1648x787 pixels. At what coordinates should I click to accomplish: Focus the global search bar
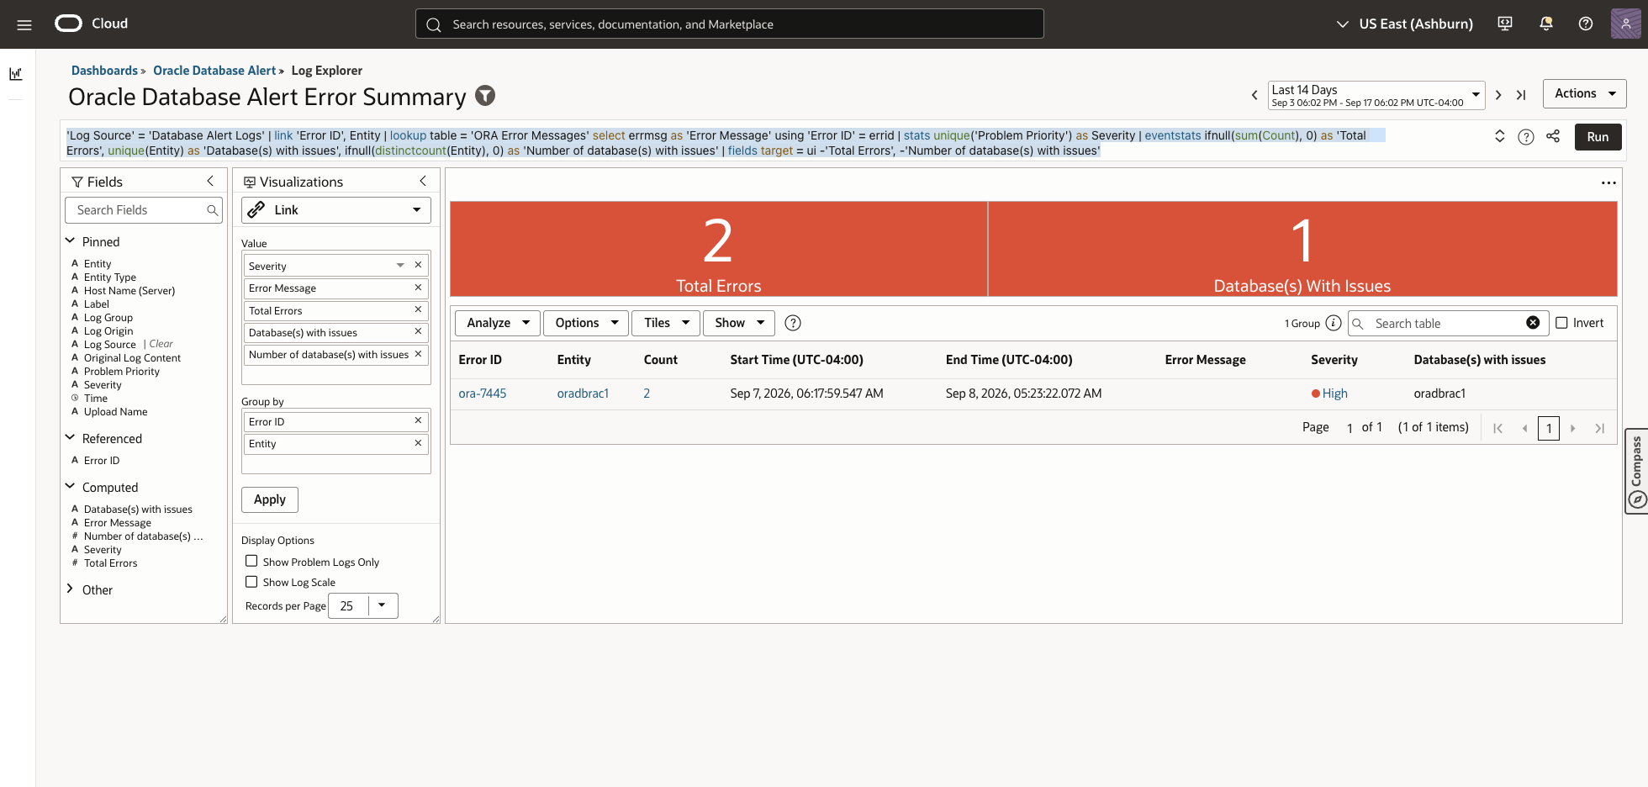[x=730, y=24]
